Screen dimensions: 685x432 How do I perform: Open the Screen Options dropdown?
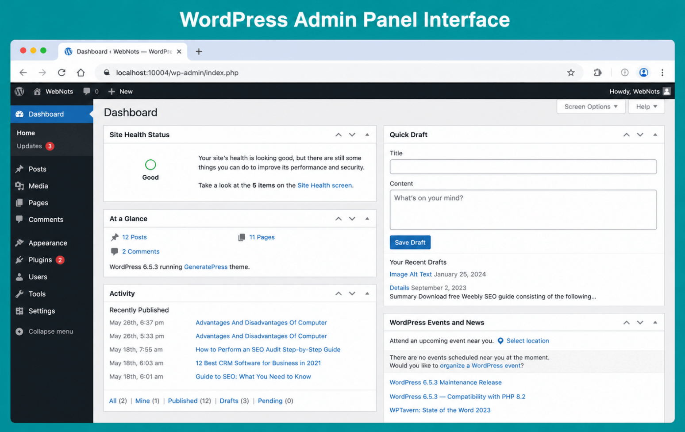(x=591, y=107)
